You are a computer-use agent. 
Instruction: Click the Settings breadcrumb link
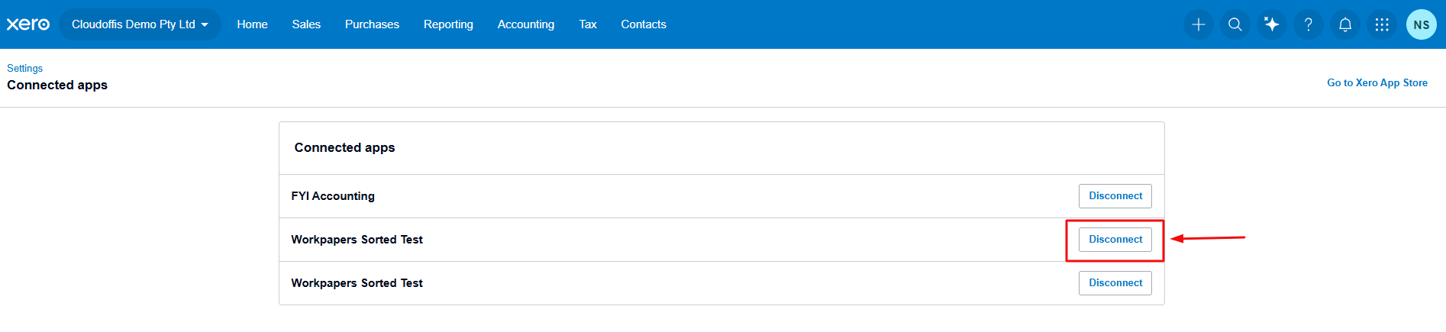click(x=25, y=68)
